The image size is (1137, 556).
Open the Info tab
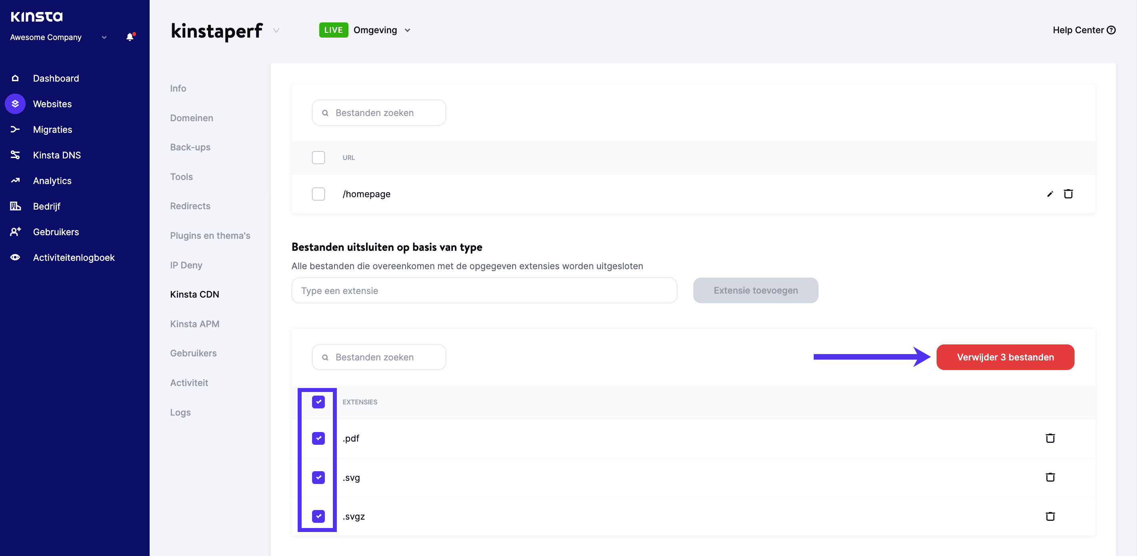[x=178, y=88]
